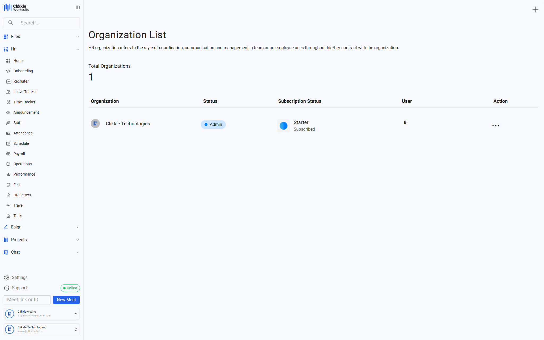544x340 pixels.
Task: Collapse the Hr section
Action: coord(77,49)
